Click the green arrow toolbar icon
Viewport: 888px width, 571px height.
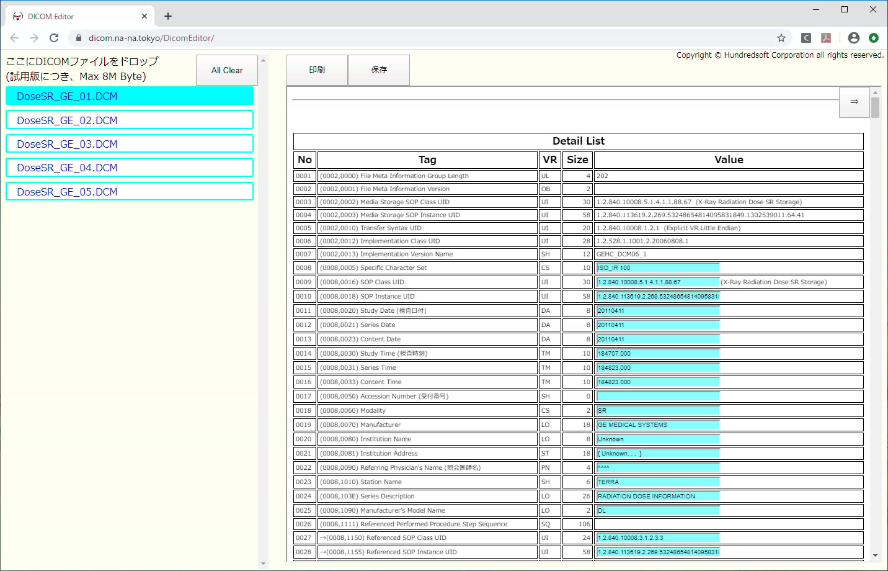coord(874,37)
